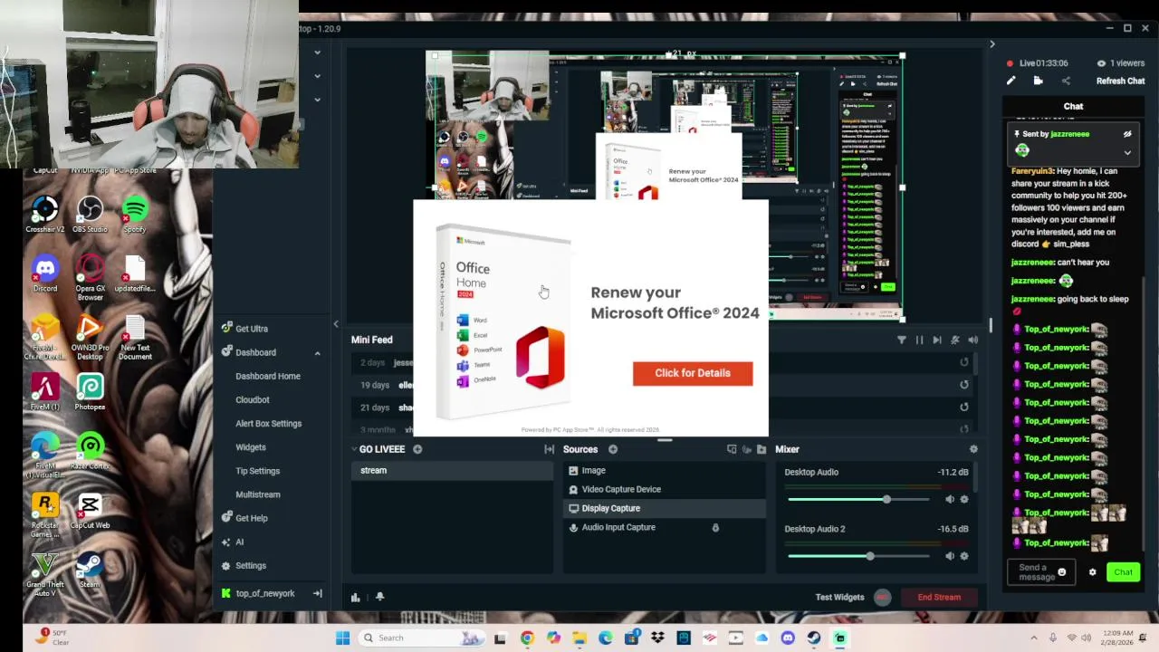This screenshot has width=1159, height=652.
Task: Open Multistream menu item
Action: click(x=258, y=494)
